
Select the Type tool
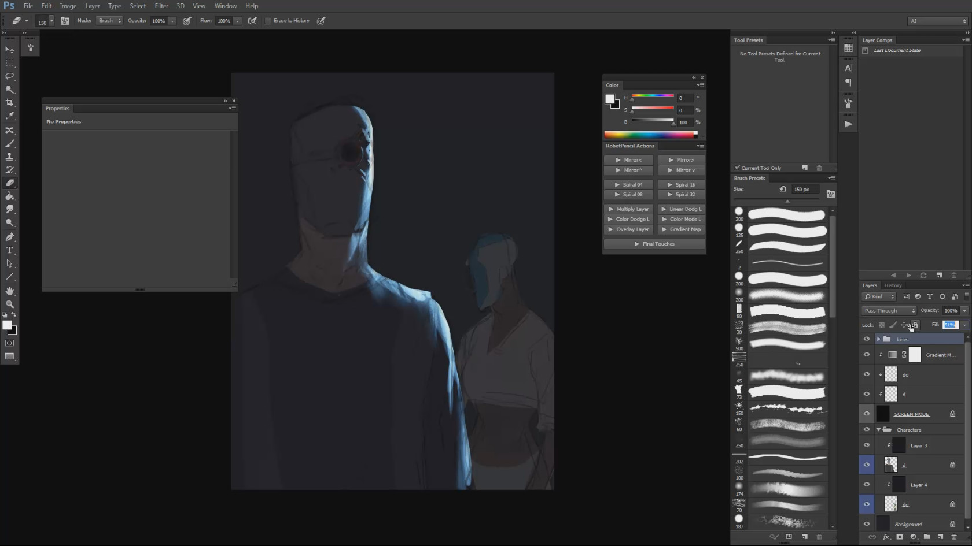[x=10, y=250]
